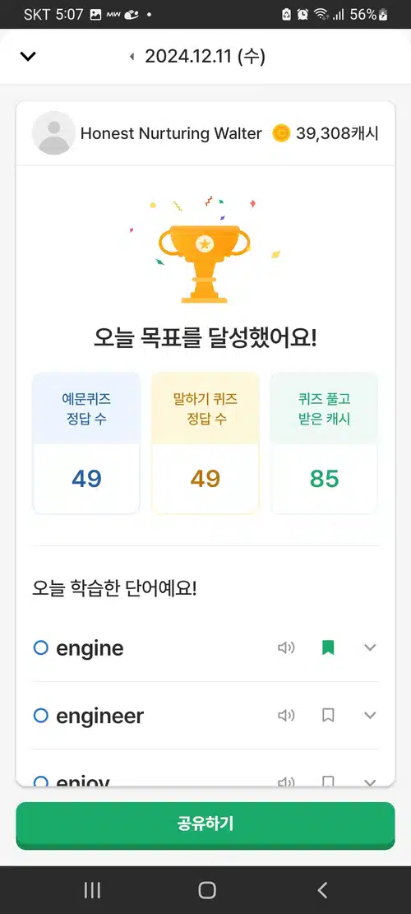Open the 예문퀴즈 정답 수 card
The width and height of the screenshot is (411, 914).
pos(86,443)
